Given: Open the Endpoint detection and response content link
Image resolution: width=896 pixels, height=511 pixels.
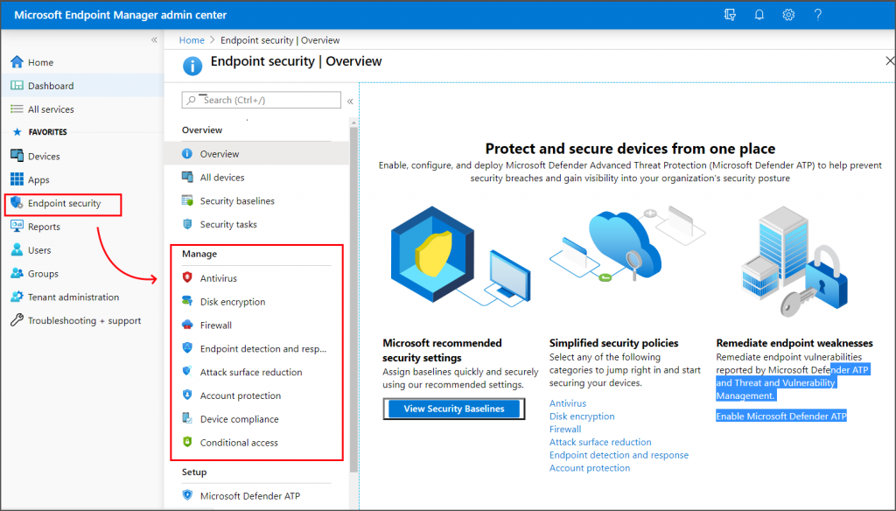Looking at the screenshot, I should click(x=619, y=455).
